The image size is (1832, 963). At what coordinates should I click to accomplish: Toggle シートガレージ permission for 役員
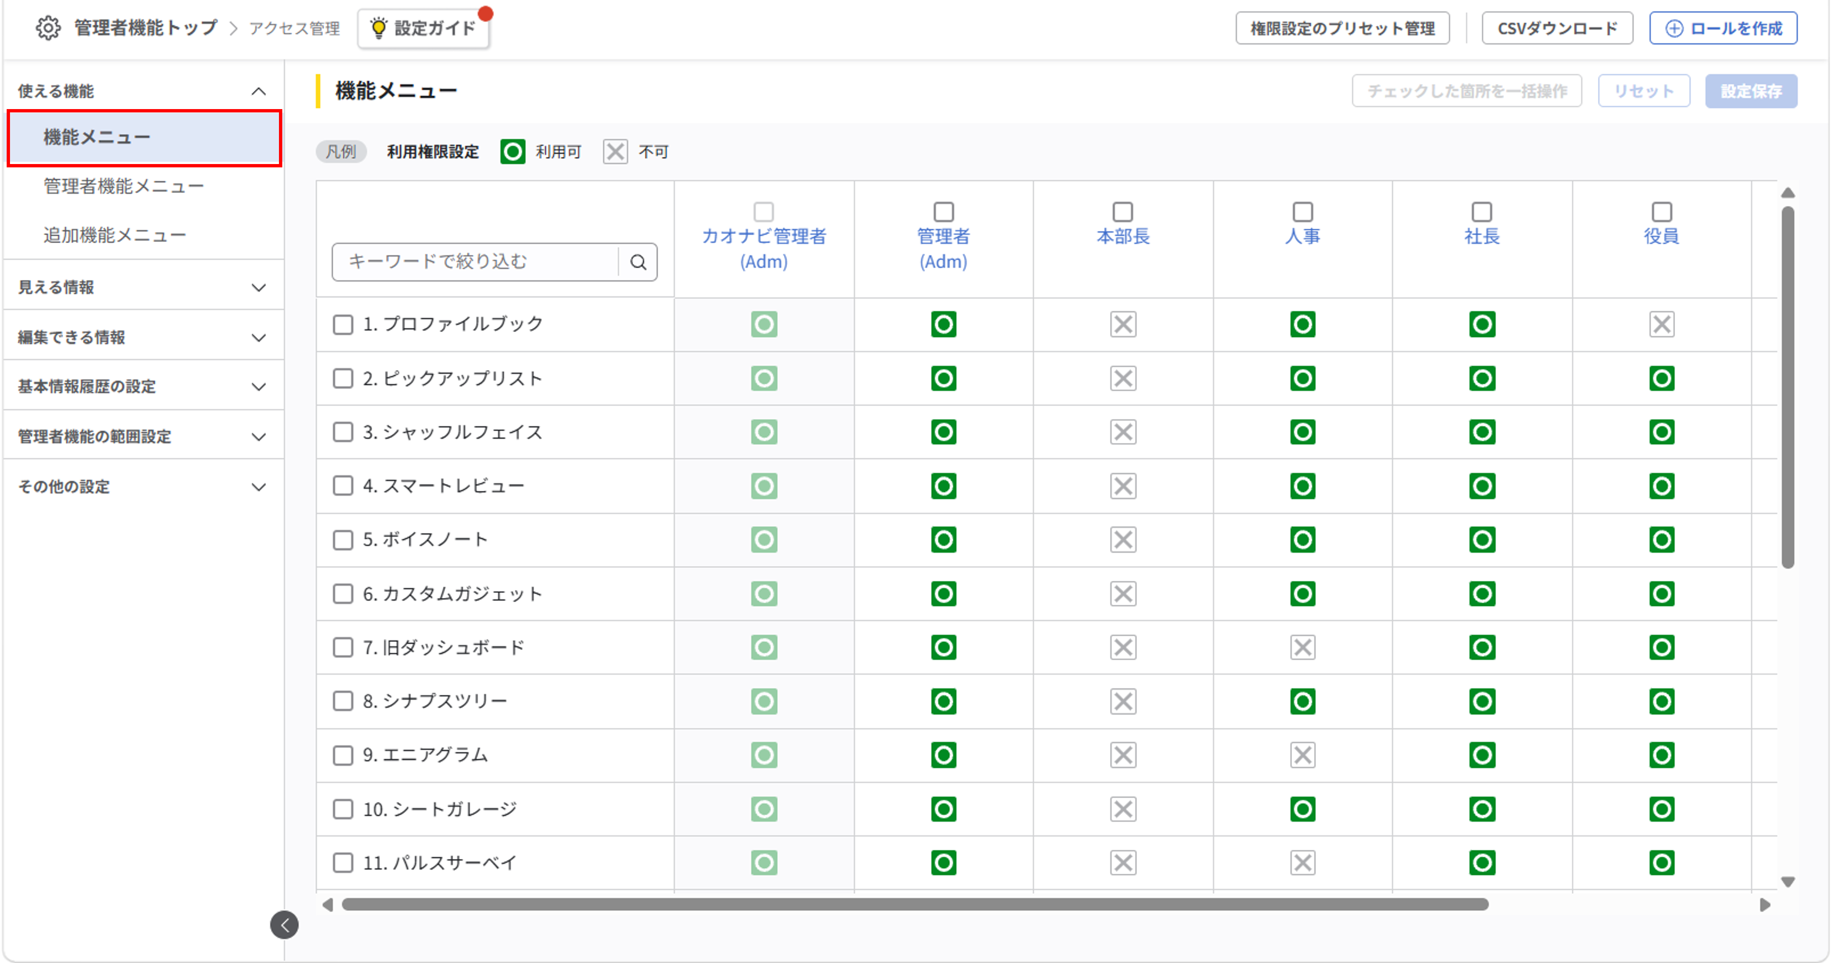[1661, 809]
